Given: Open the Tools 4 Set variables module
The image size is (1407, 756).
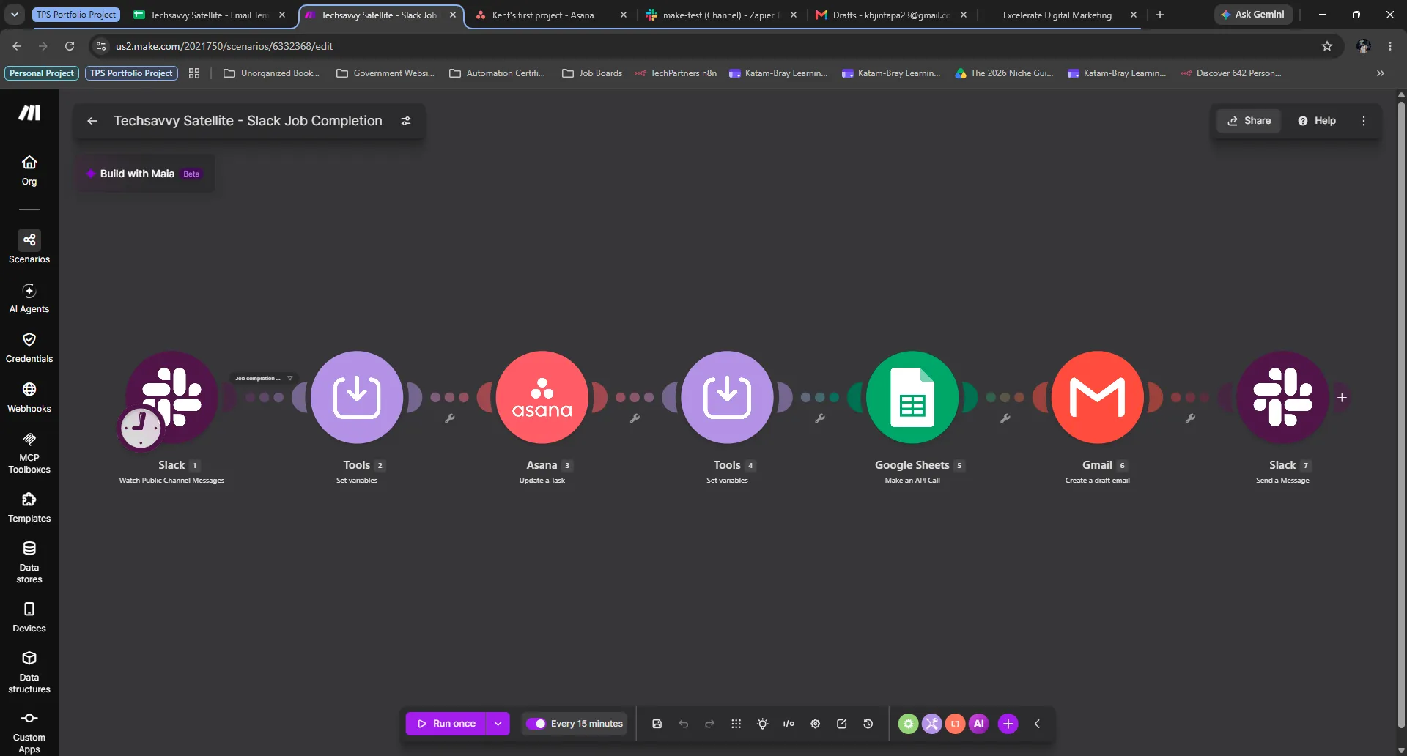Looking at the screenshot, I should pyautogui.click(x=727, y=397).
